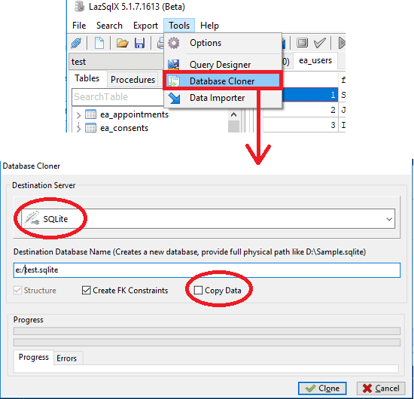Screen dimensions: 414x399
Task: Select grid row cell 3
Action: [300, 125]
